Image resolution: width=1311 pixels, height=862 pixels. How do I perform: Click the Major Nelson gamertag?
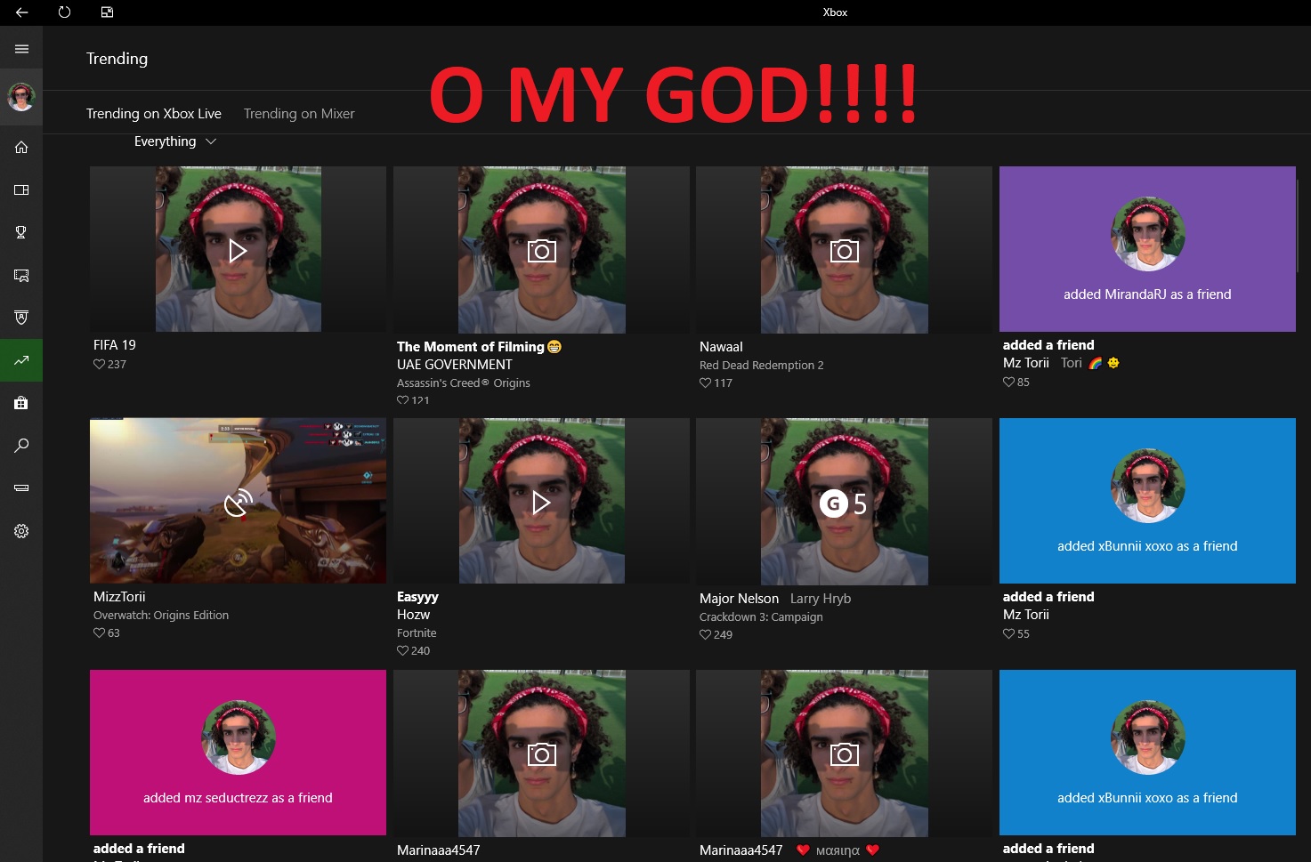pyautogui.click(x=739, y=598)
